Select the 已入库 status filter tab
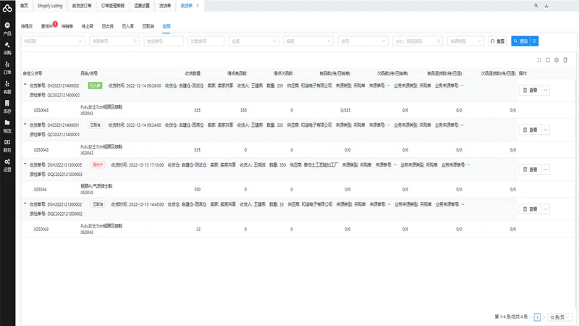579x326 pixels. pyautogui.click(x=128, y=26)
